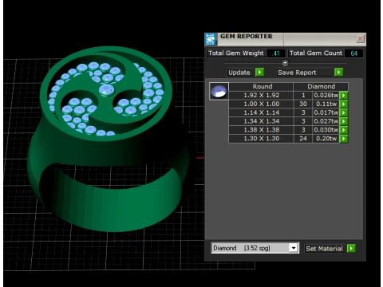
Task: Click the 0.11tw weight cell
Action: [x=326, y=104]
